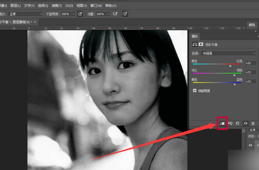This screenshot has height=170, width=259.
Task: Open the 帮助(H) menu
Action: pyautogui.click(x=111, y=6)
